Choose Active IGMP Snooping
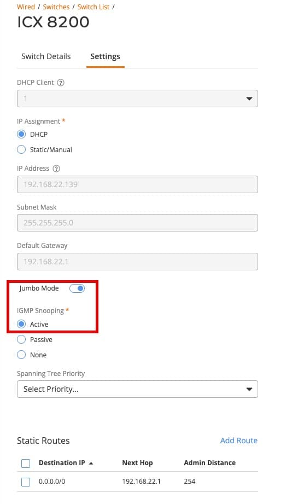Image resolution: width=286 pixels, height=504 pixels. pos(21,324)
